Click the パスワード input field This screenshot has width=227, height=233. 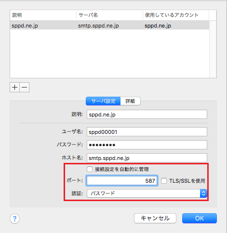[x=147, y=145]
